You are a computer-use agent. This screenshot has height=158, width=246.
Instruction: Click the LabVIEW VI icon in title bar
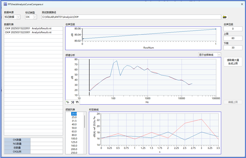(x=5, y=4)
